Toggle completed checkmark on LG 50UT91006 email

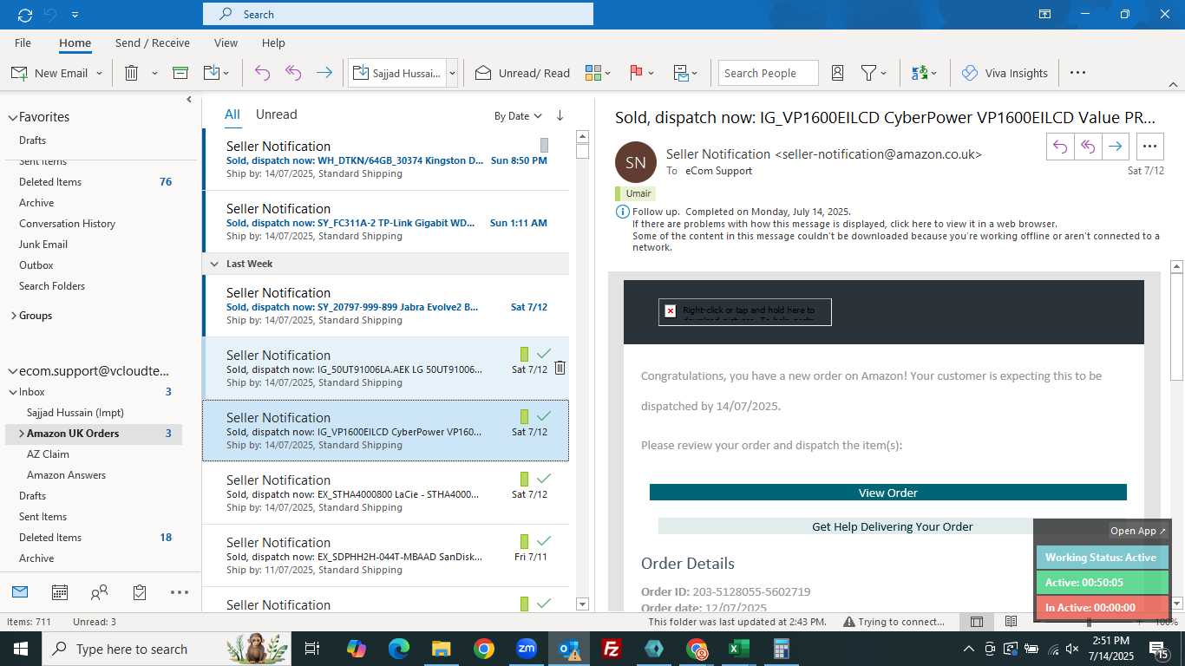point(544,354)
